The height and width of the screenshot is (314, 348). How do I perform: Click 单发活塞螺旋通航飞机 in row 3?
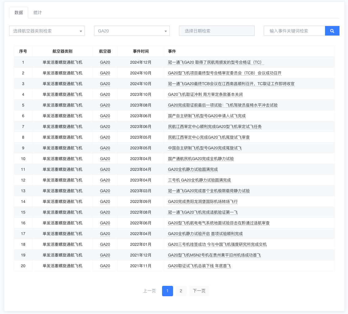tap(62, 84)
